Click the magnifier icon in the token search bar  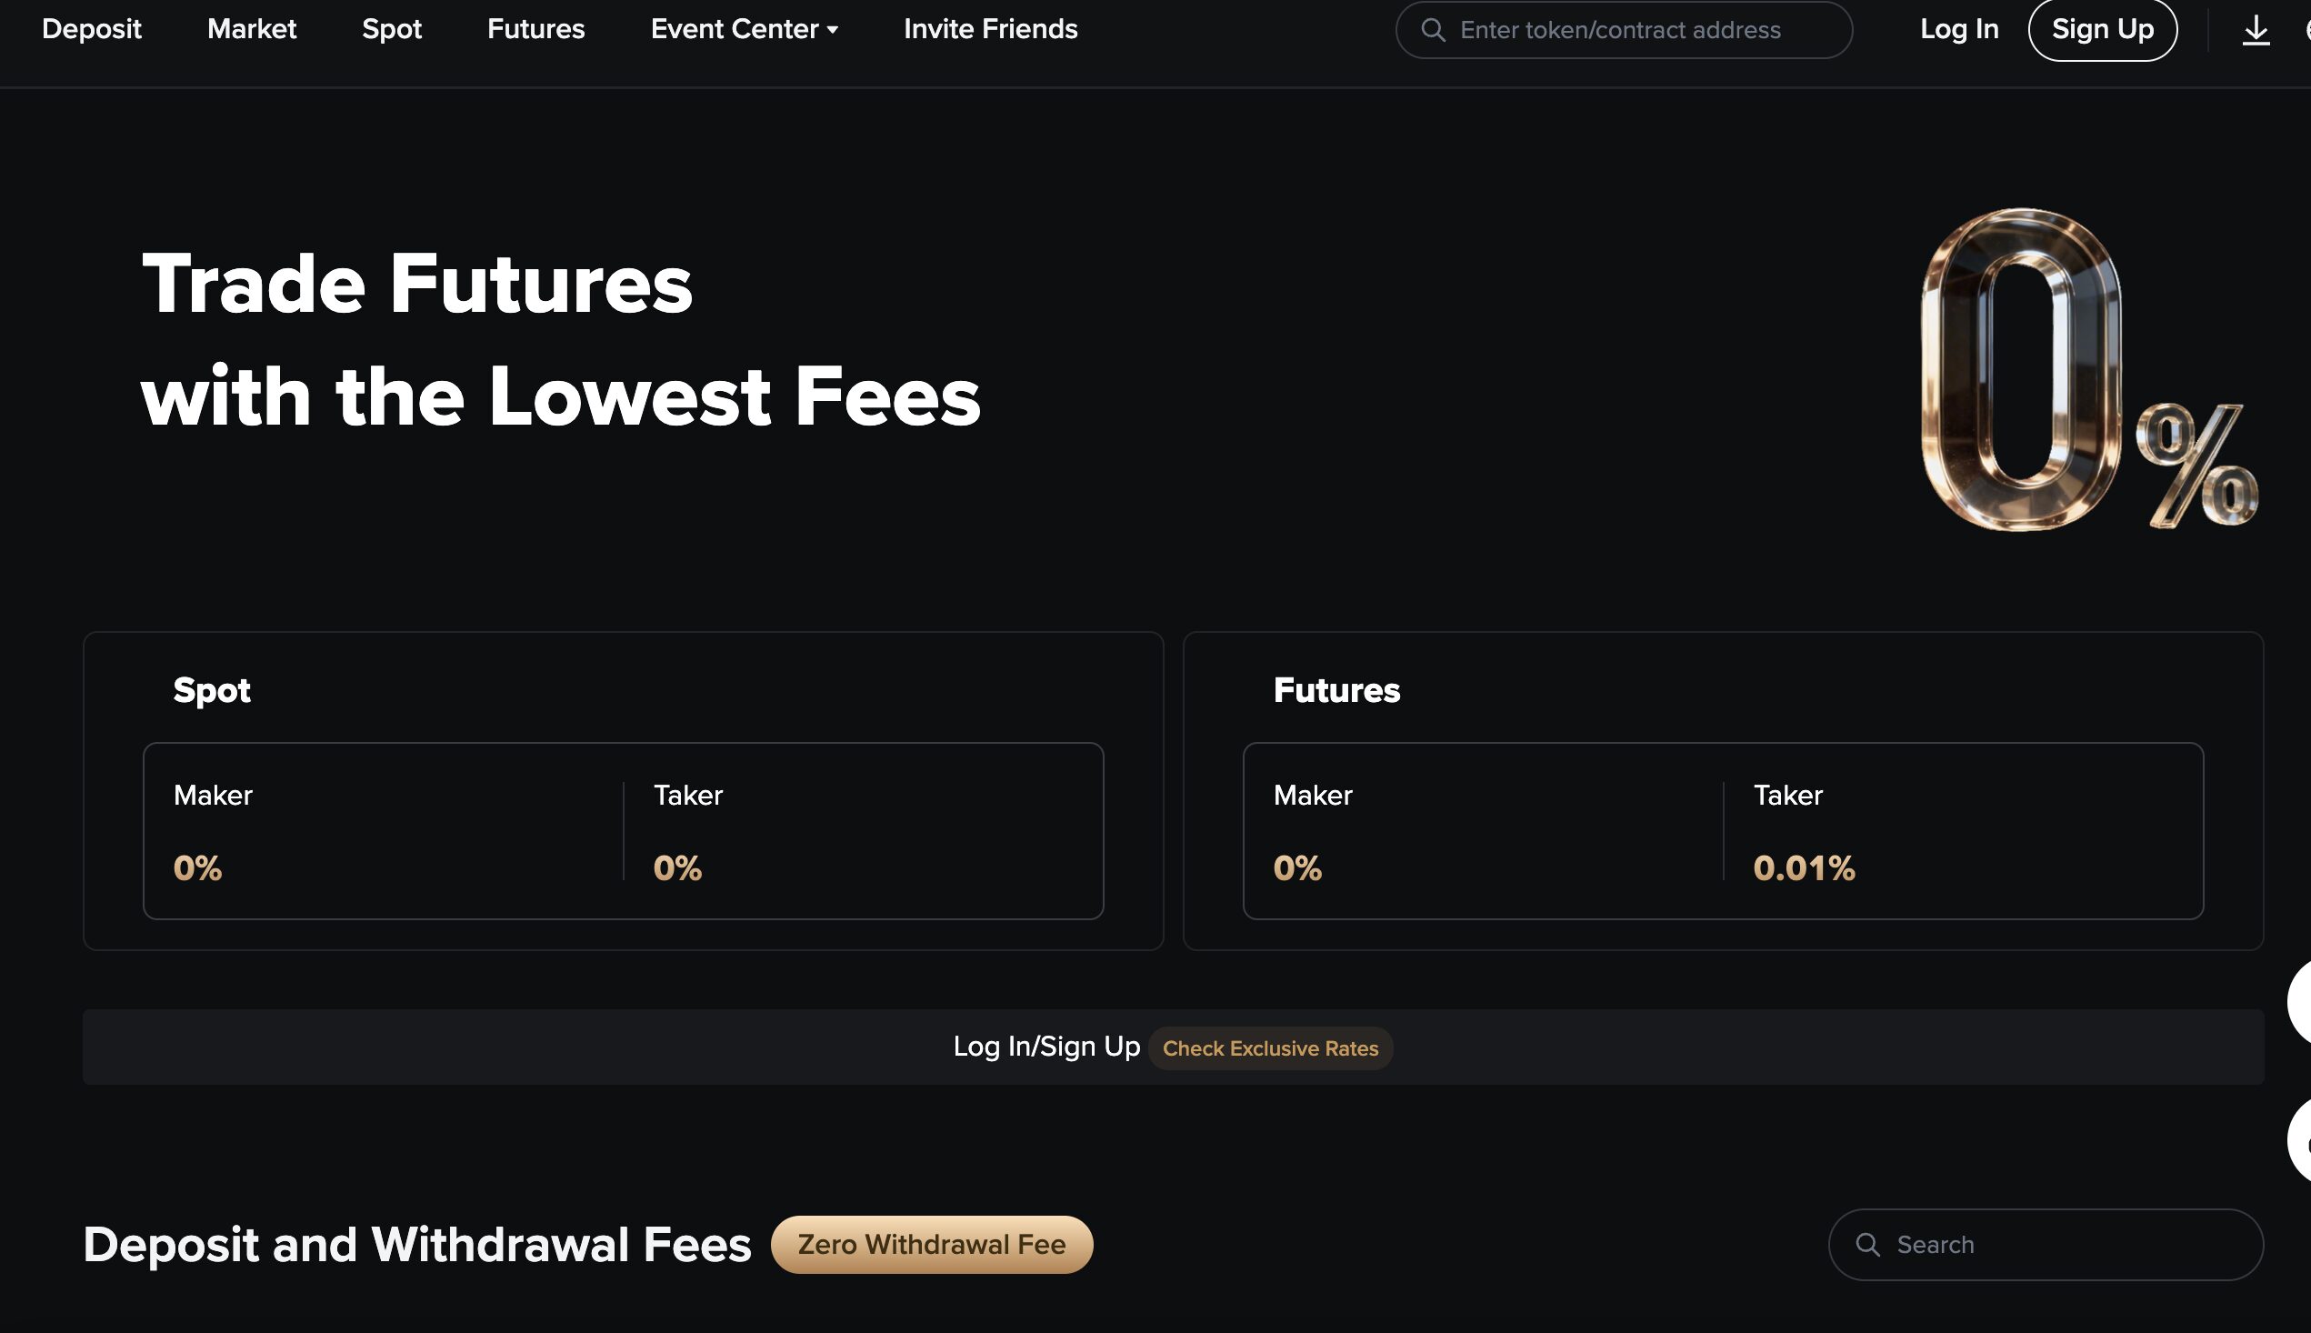click(x=1435, y=29)
